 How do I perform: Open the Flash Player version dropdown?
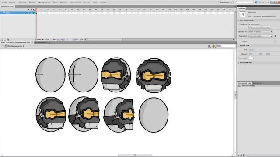260,32
